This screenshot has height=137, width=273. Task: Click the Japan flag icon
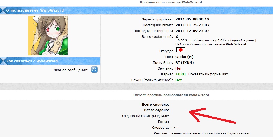[180, 50]
